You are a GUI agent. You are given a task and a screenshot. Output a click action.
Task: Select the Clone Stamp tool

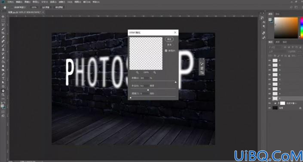click(x=3, y=50)
